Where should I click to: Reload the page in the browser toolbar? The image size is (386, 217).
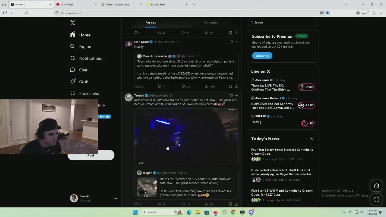coord(27,13)
